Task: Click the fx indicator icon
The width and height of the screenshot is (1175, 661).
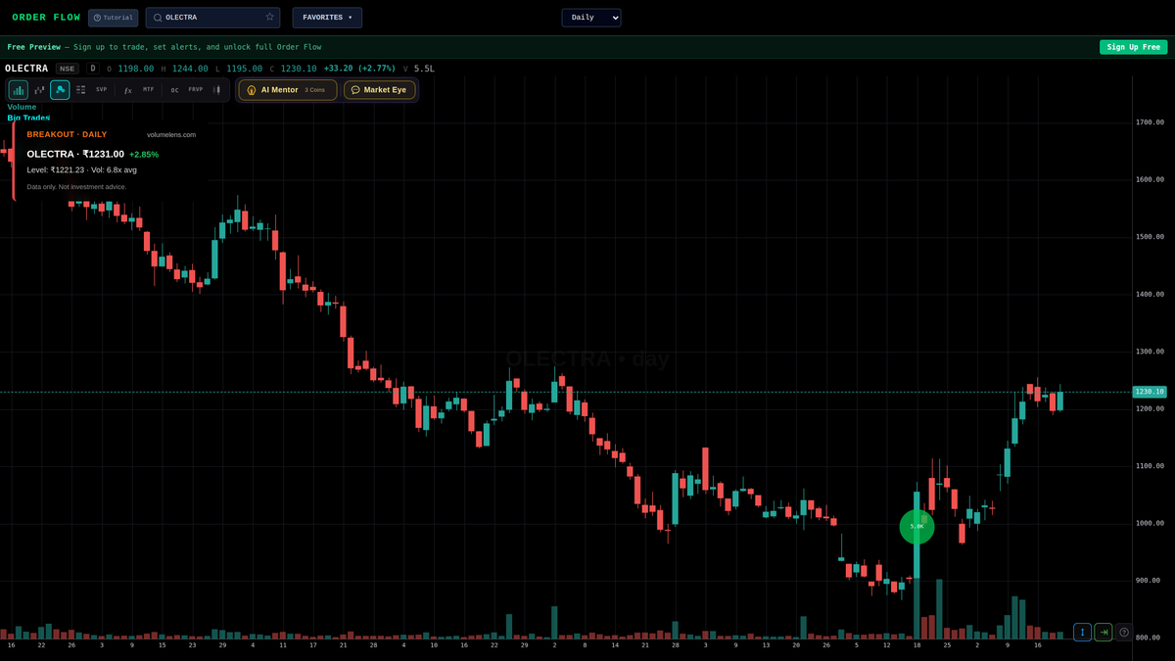Action: (128, 89)
